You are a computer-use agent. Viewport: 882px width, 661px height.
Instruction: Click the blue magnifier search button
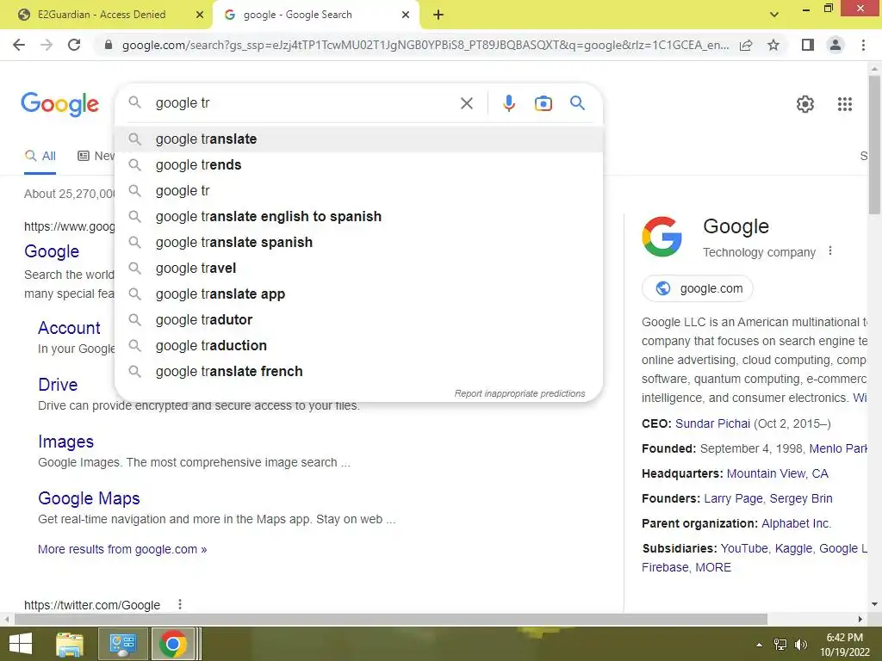pos(577,103)
